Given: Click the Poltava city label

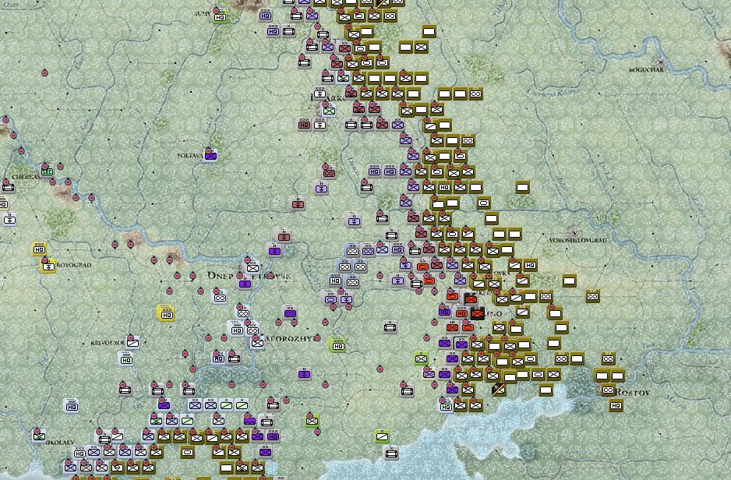Looking at the screenshot, I should [190, 156].
